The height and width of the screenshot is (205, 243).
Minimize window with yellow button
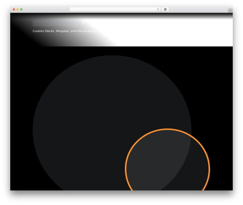coord(17,10)
